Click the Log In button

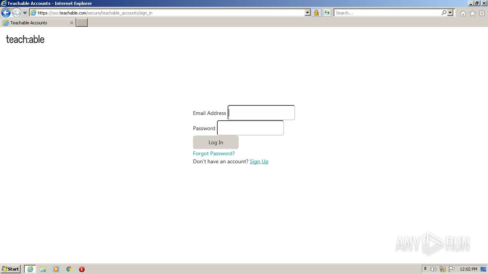tap(216, 142)
